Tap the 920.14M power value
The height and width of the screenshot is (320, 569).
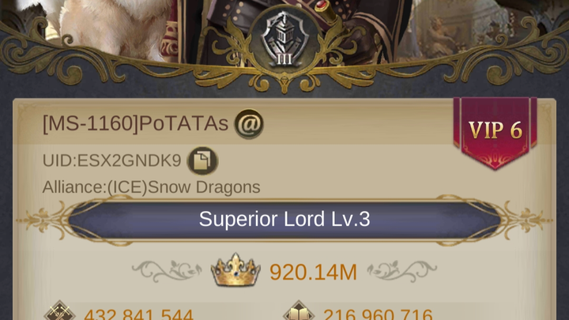pos(314,272)
